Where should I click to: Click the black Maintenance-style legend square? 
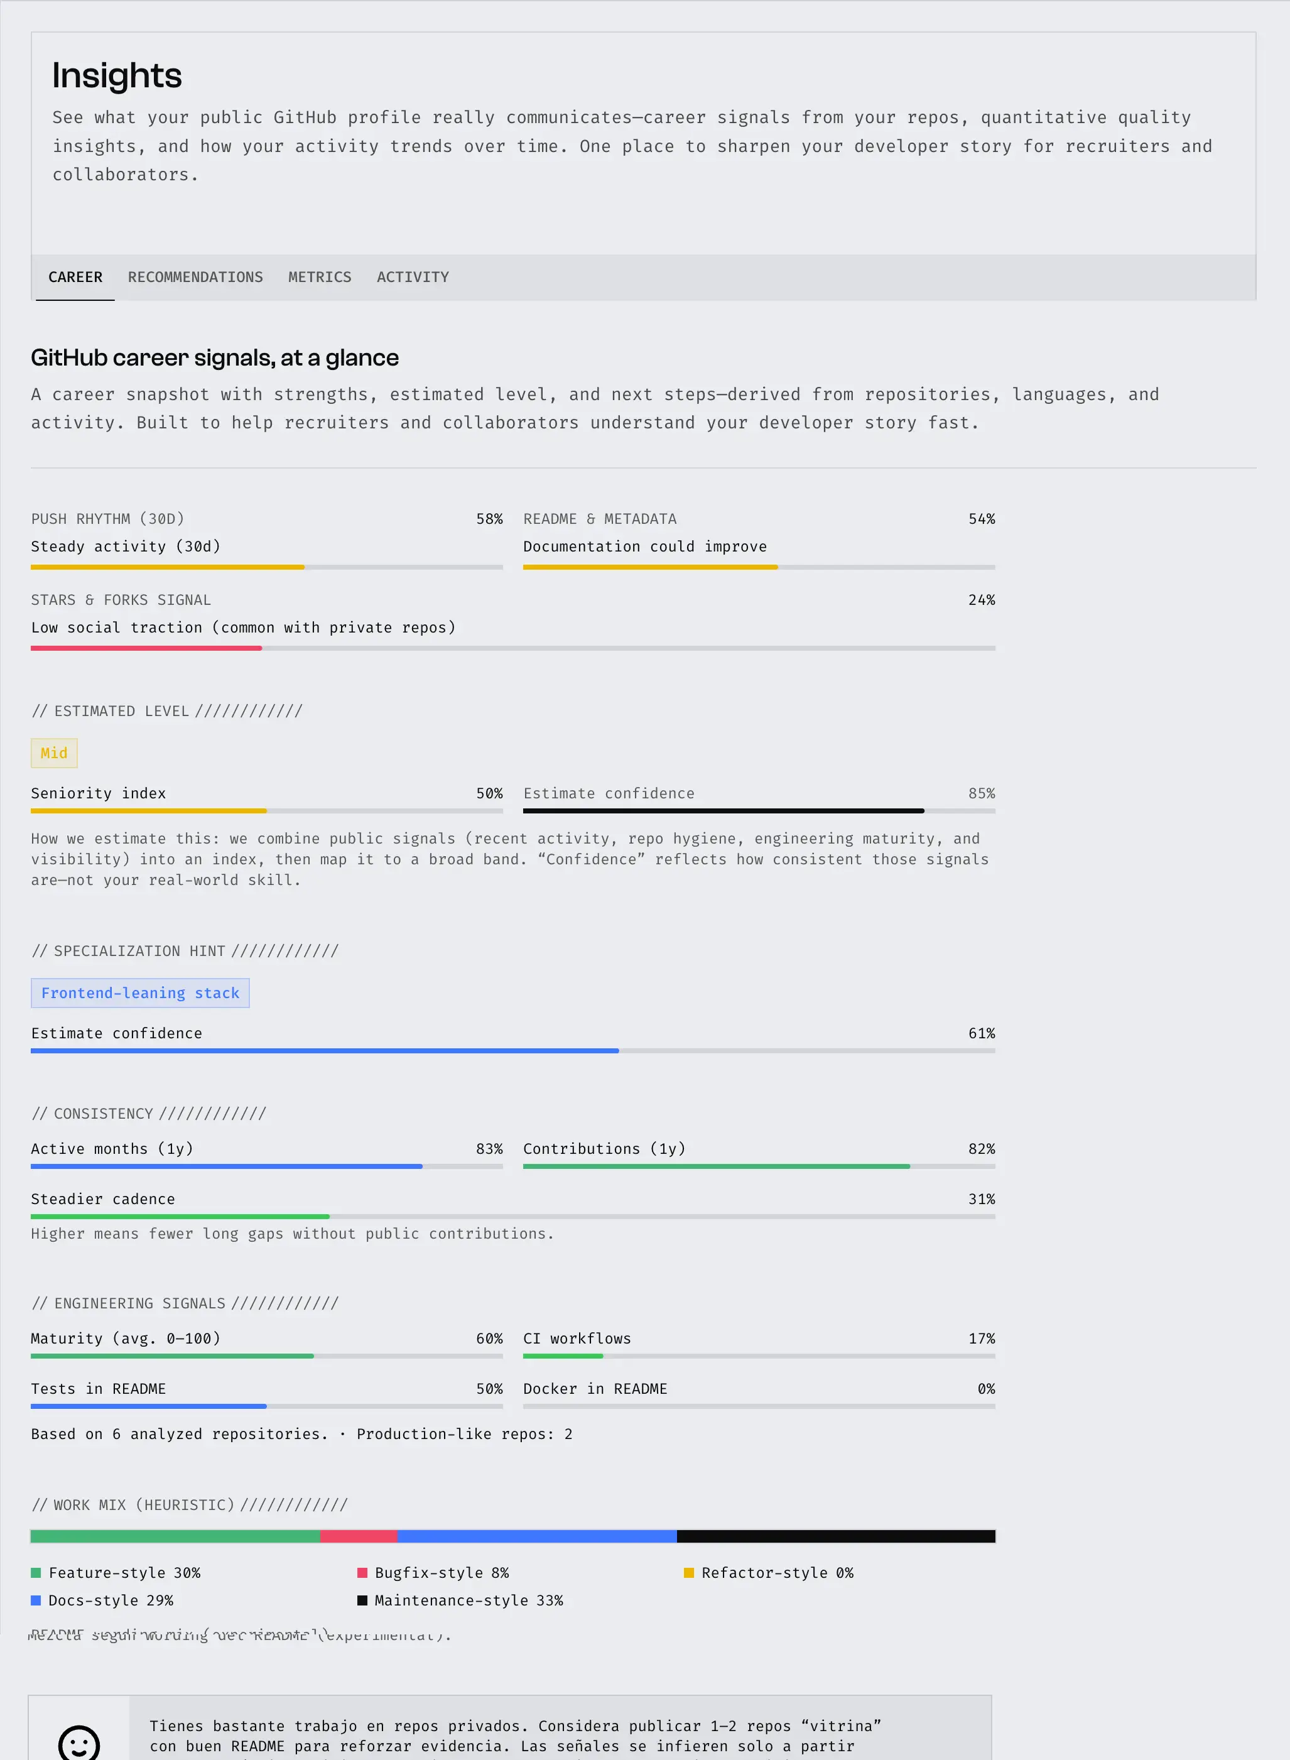pyautogui.click(x=362, y=1600)
